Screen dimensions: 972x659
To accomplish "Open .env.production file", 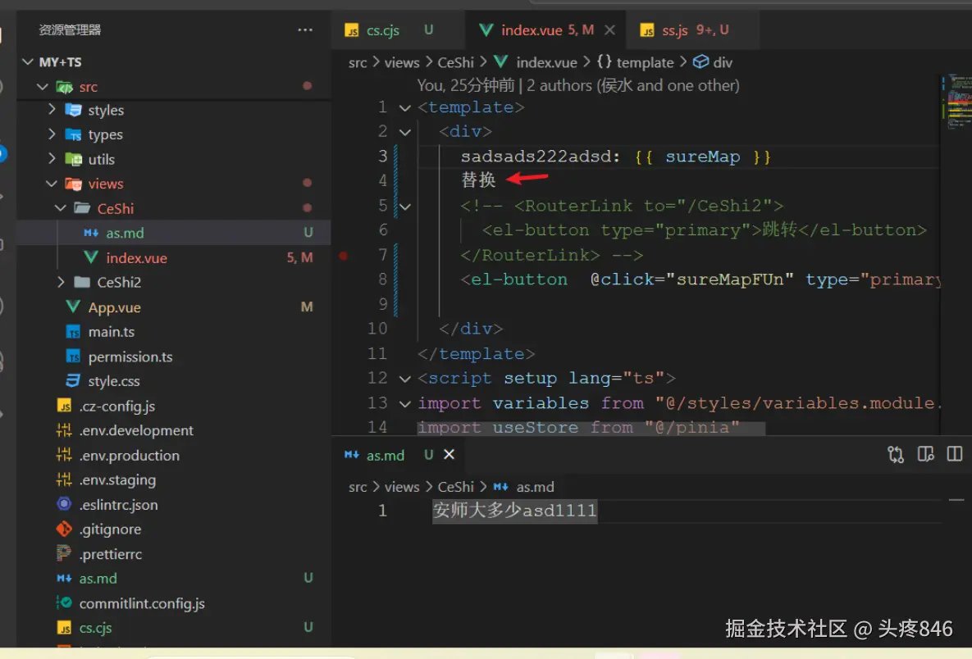I will pos(174,455).
